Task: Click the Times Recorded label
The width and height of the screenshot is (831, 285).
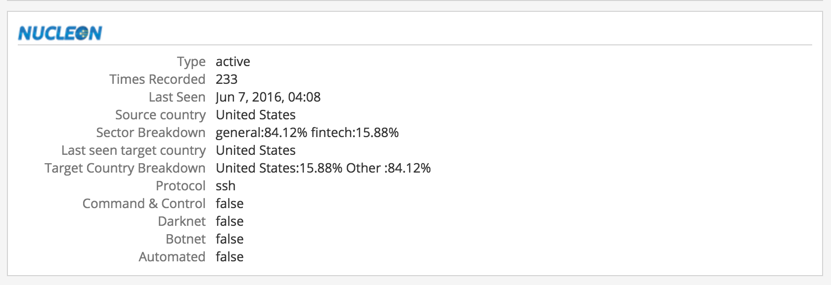Action: pyautogui.click(x=157, y=79)
